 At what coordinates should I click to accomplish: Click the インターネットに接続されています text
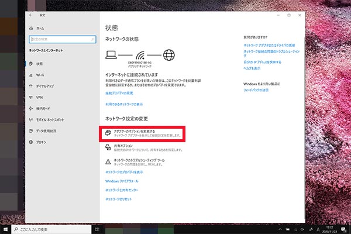(x=132, y=75)
